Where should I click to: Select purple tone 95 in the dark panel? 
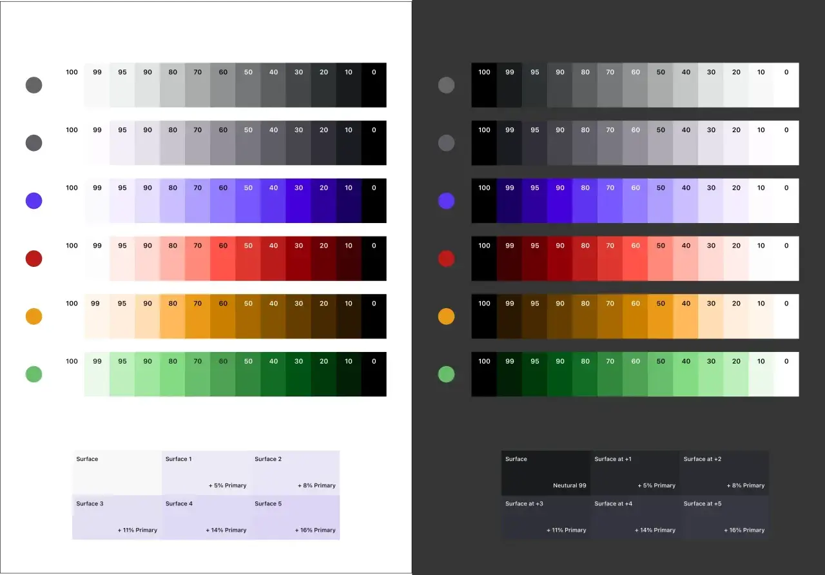535,200
